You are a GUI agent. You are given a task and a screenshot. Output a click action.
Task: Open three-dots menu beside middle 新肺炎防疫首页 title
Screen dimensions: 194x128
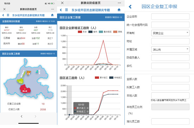[x=119, y=3]
